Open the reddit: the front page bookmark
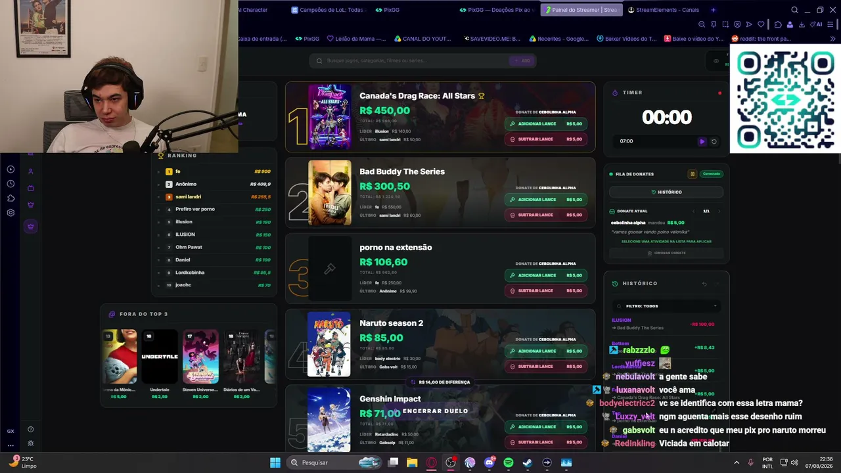This screenshot has height=473, width=841. (x=761, y=39)
